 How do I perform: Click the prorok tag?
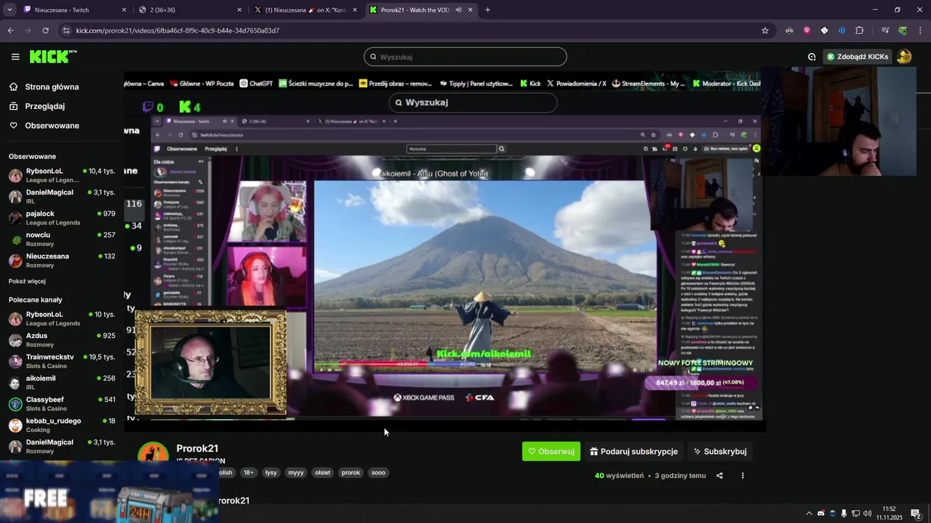(351, 472)
